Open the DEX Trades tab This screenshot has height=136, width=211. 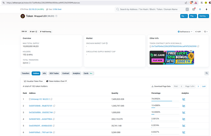coord(54,73)
